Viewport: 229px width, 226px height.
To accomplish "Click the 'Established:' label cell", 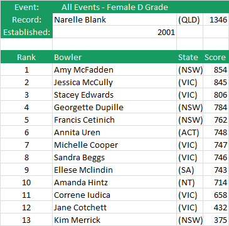I will 26,32.
